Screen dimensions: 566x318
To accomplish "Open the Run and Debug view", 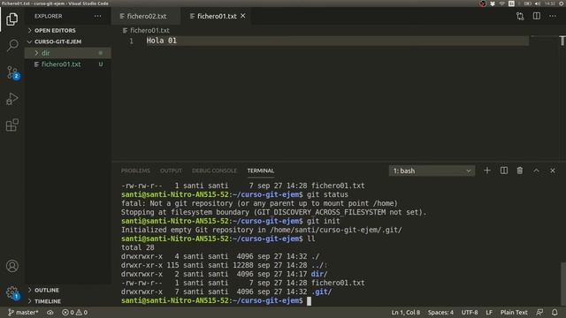I will pyautogui.click(x=11, y=99).
